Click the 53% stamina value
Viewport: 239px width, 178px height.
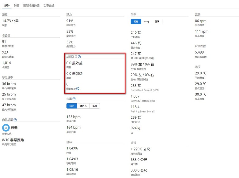pyautogui.click(x=70, y=32)
